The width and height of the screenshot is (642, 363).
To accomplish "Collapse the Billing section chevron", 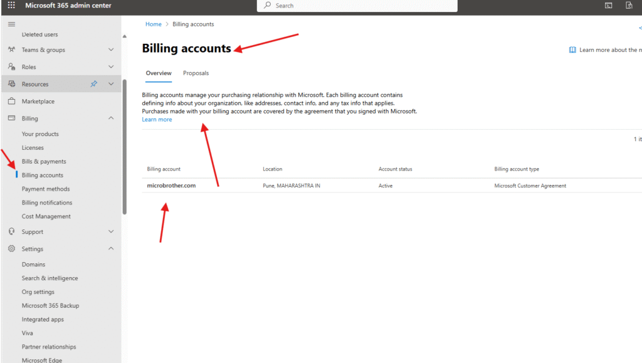I will (x=111, y=118).
